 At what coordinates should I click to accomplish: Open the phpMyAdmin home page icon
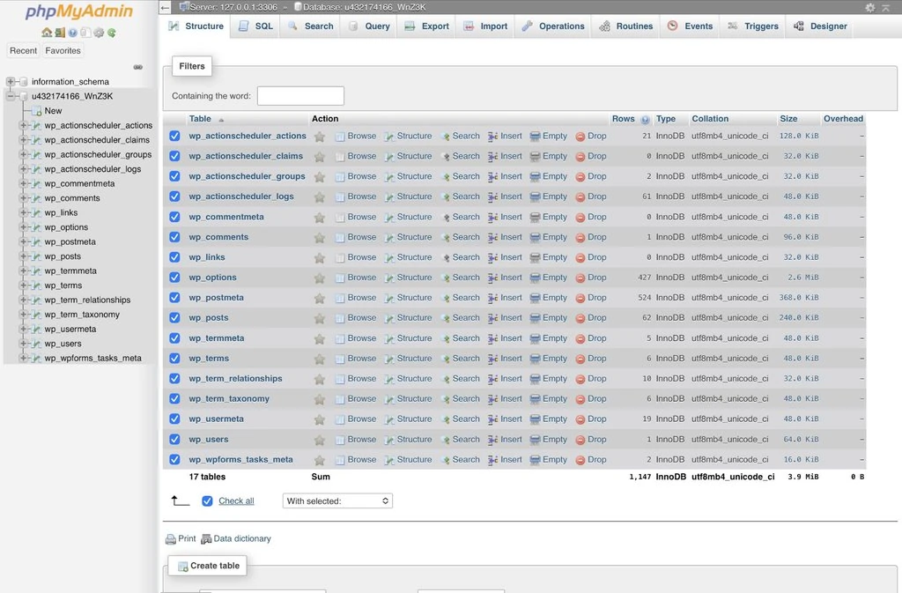[x=47, y=32]
